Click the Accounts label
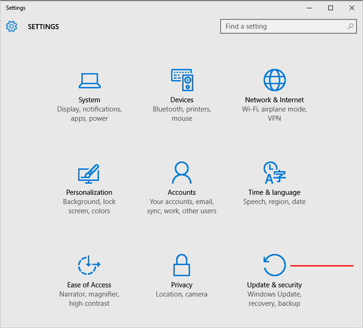This screenshot has width=363, height=328. click(181, 192)
